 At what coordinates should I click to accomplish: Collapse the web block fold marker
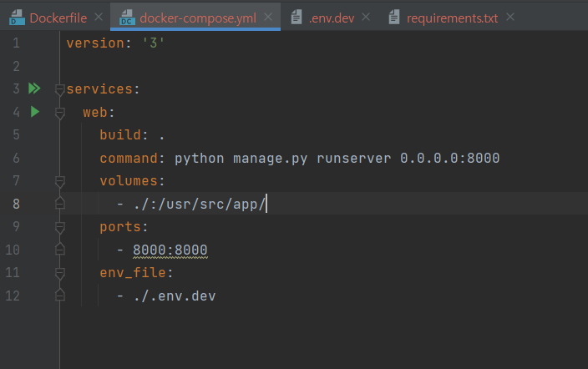coord(59,113)
